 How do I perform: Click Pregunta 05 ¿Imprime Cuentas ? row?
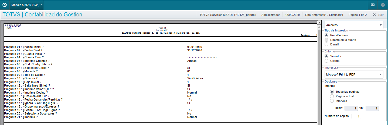(x=27, y=61)
